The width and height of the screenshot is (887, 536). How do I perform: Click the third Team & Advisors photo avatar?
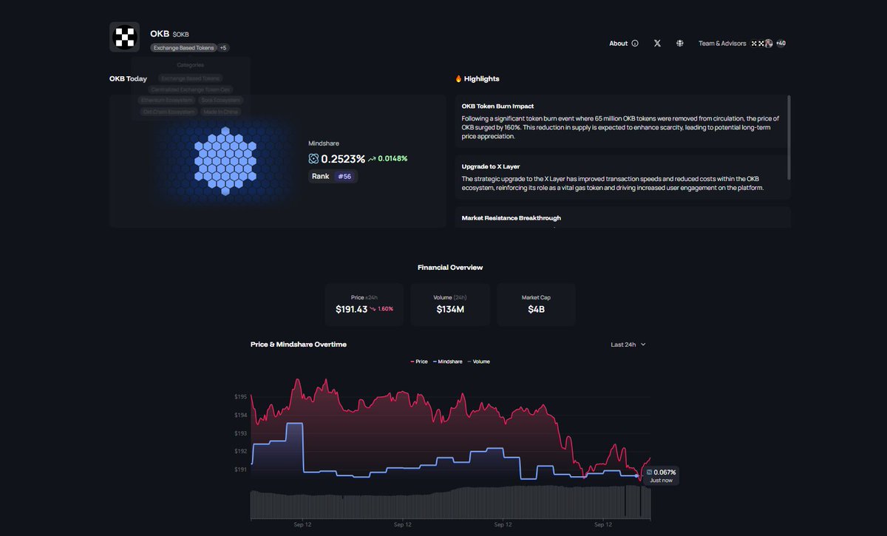[x=769, y=44]
